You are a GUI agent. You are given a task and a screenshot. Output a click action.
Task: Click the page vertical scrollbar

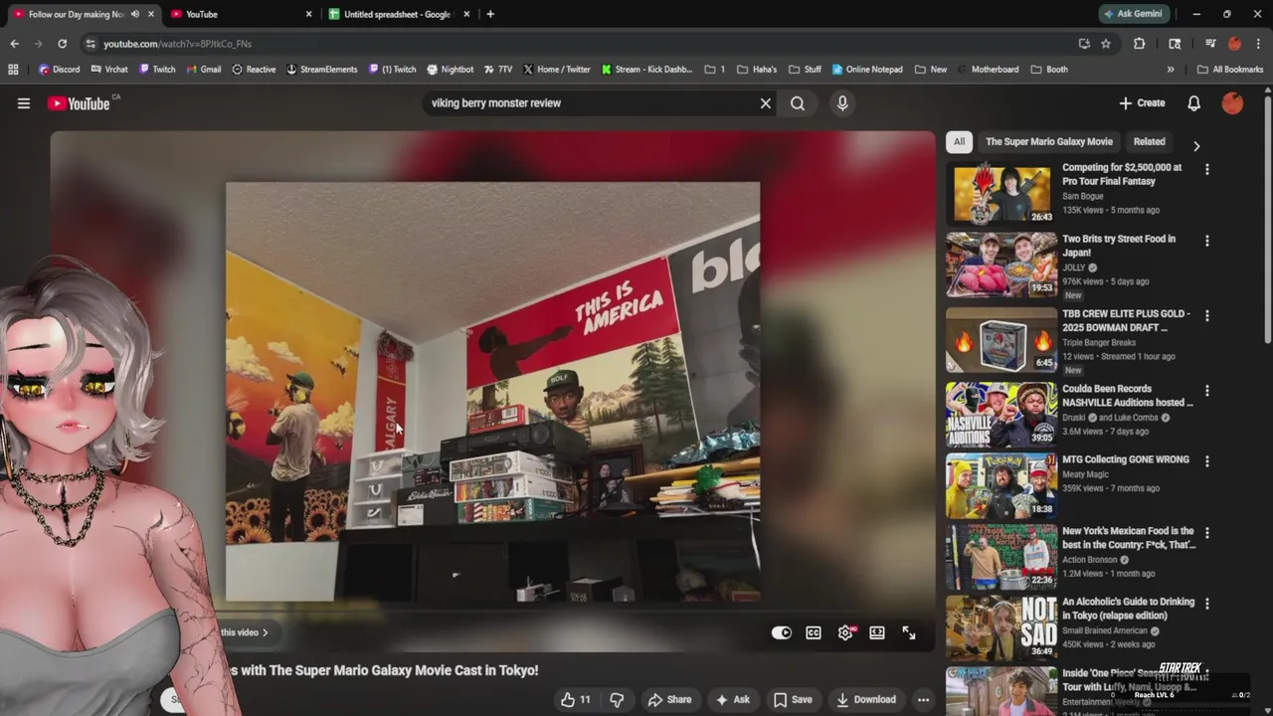click(1267, 219)
